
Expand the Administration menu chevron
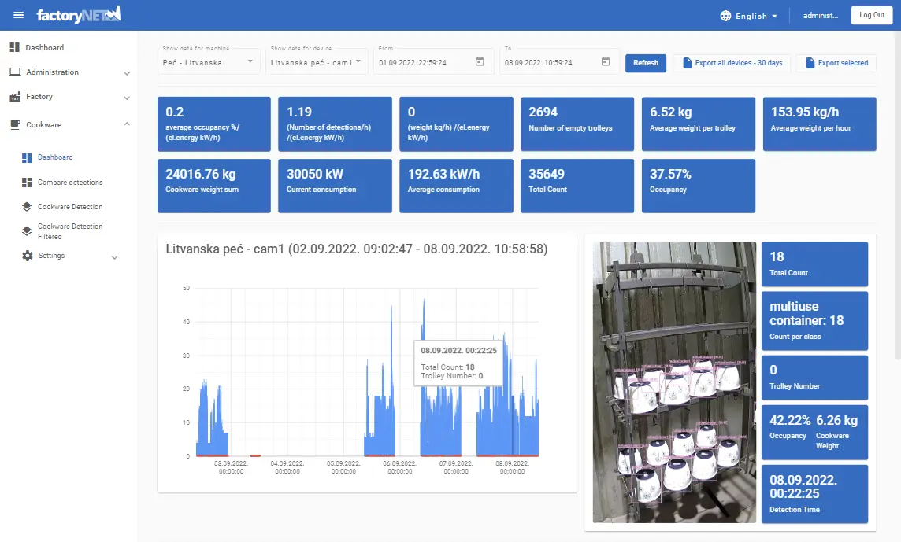[127, 73]
